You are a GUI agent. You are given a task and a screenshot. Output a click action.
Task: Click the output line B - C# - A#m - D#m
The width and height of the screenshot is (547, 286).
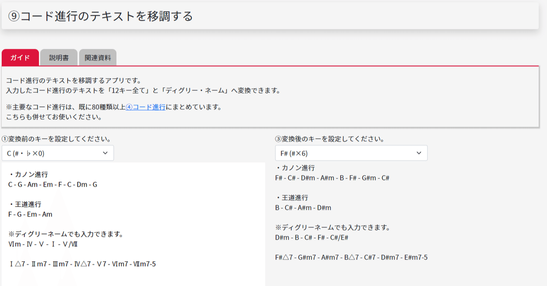point(303,207)
